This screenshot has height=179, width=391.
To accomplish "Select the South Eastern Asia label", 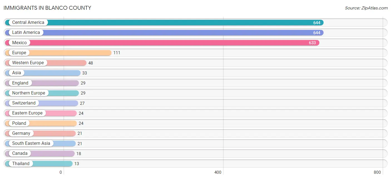I will pyautogui.click(x=31, y=143).
